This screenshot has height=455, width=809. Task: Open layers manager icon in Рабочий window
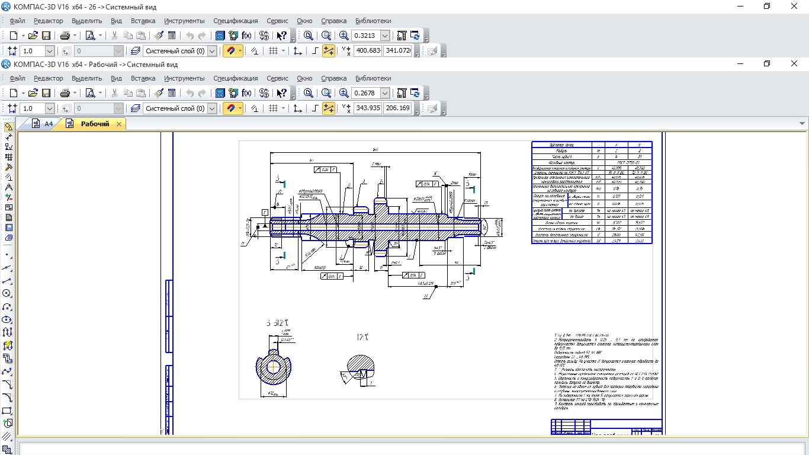[x=136, y=108]
